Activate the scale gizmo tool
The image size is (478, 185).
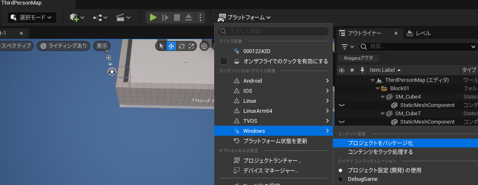(x=192, y=46)
